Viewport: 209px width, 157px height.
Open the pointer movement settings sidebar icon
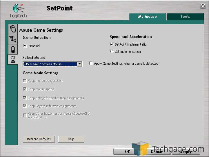coord(13,39)
